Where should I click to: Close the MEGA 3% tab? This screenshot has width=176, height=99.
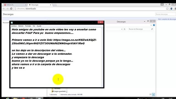point(26,5)
